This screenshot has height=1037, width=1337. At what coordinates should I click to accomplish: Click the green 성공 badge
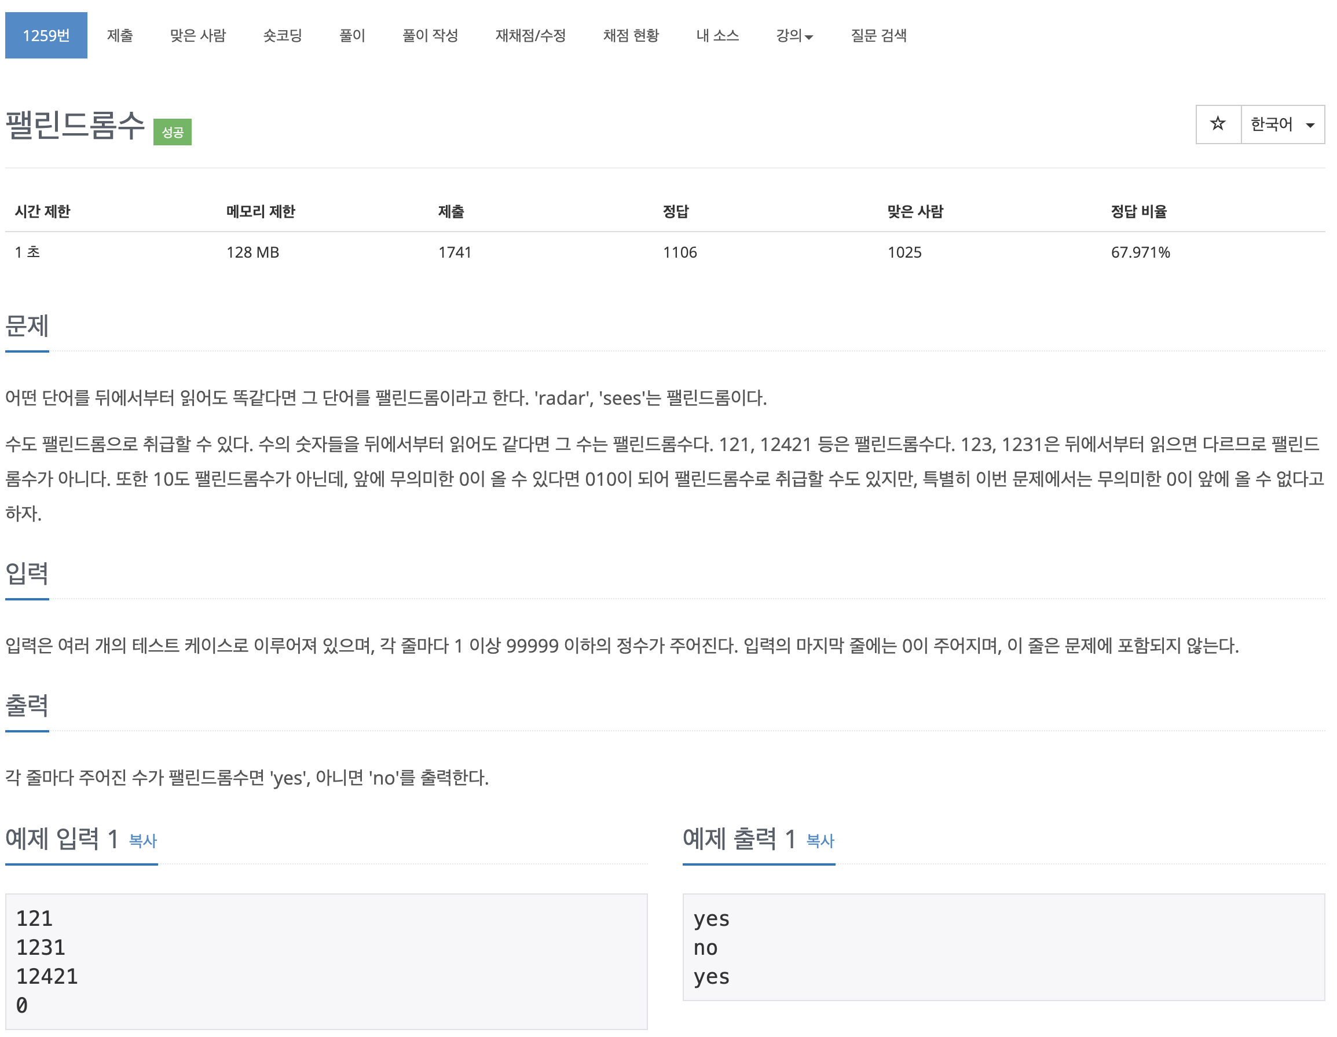point(172,132)
